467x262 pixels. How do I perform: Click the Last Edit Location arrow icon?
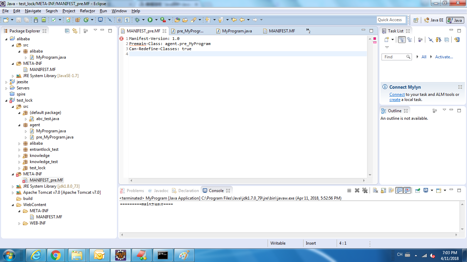233,20
